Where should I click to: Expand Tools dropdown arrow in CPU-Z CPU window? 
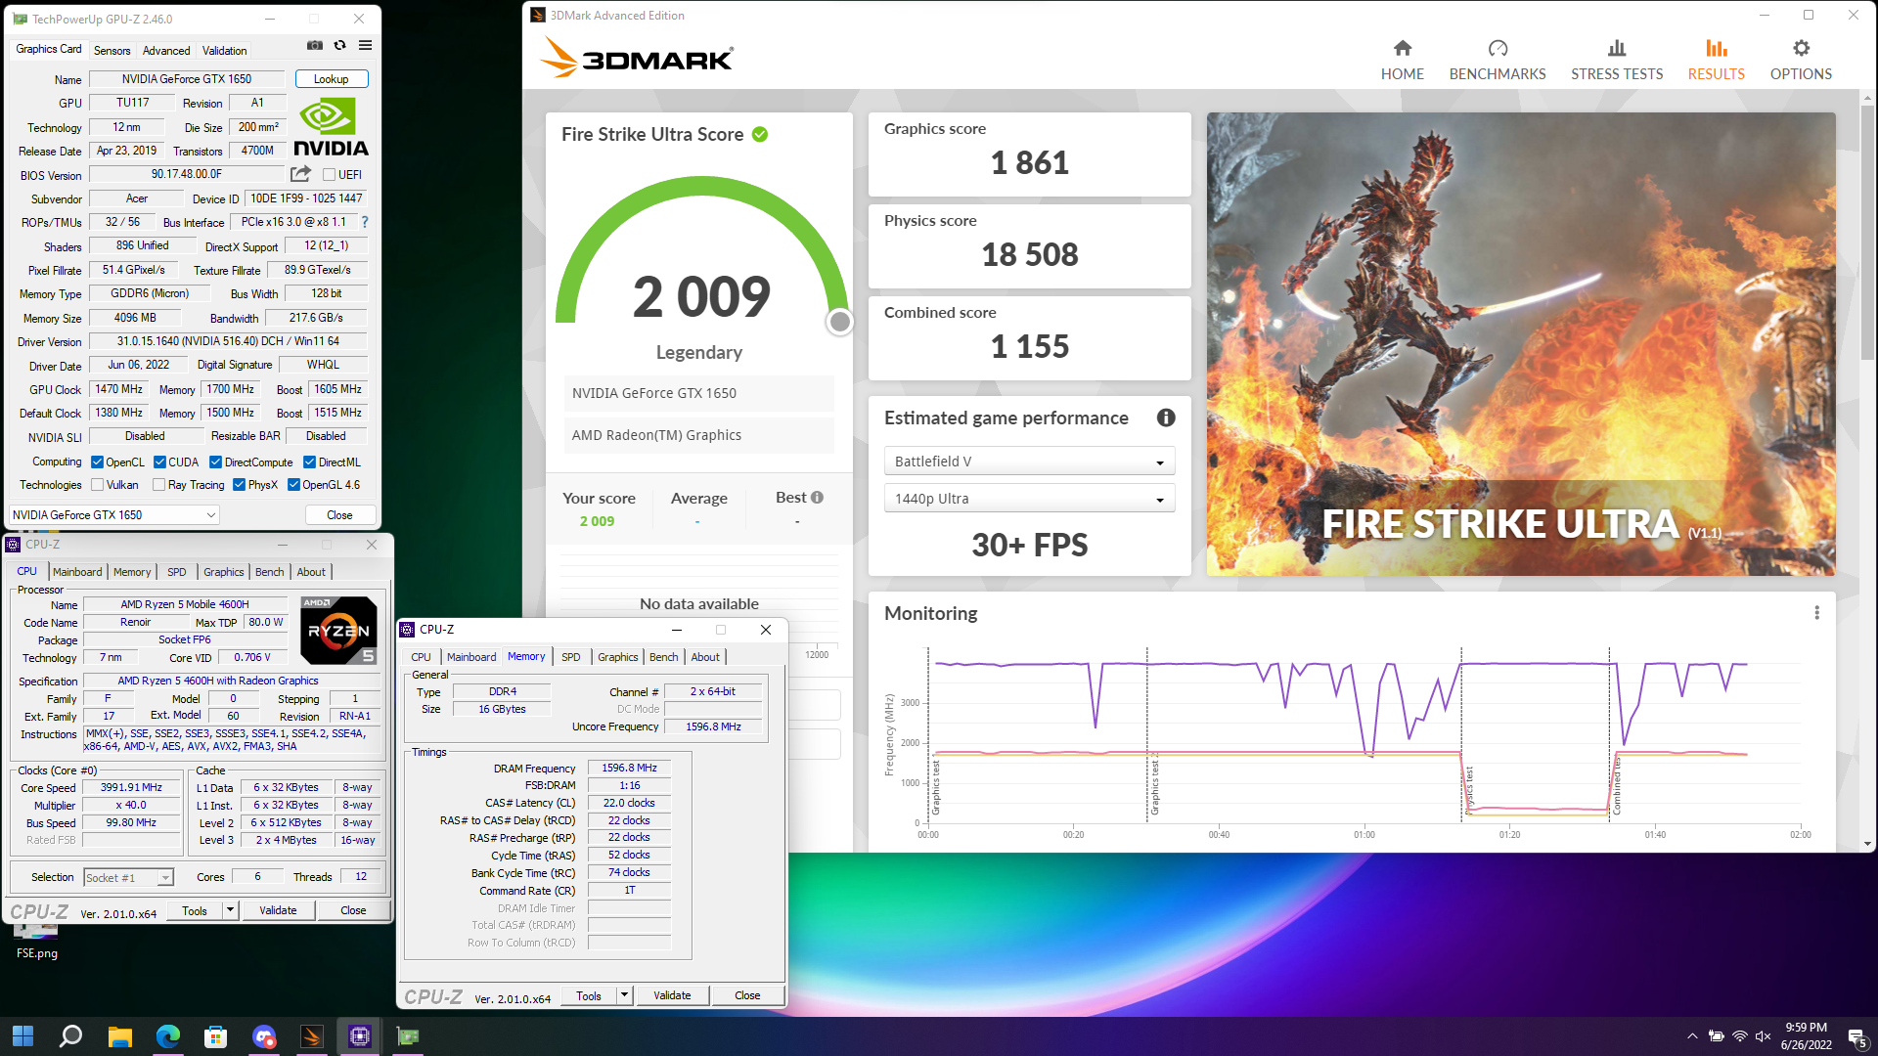click(x=230, y=910)
